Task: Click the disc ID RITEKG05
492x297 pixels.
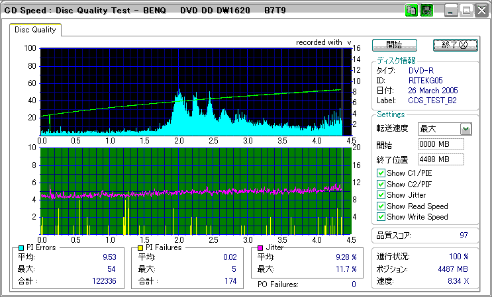Action: pos(426,81)
